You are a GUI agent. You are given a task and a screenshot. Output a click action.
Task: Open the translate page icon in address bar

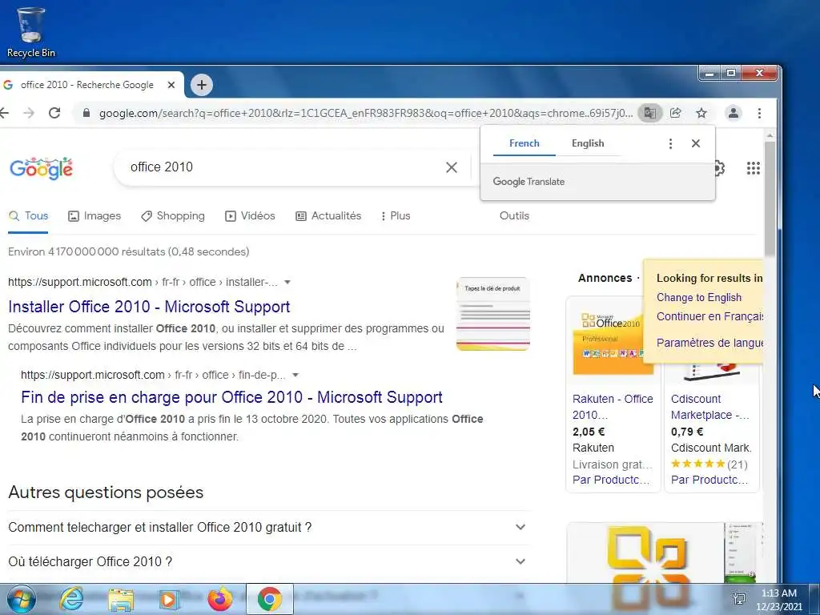[x=649, y=113]
